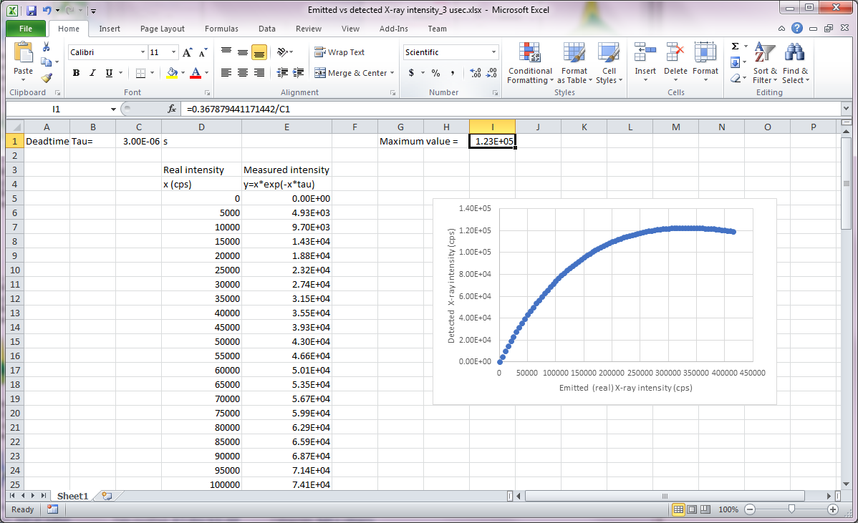This screenshot has height=523, width=858.
Task: Click the AutoSum sigma icon
Action: pos(735,47)
